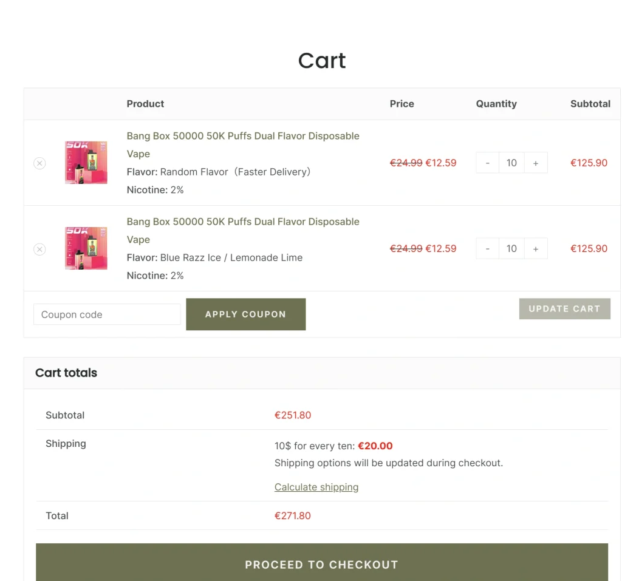Click the Apply Coupon button
This screenshot has height=581, width=622.
coord(246,314)
